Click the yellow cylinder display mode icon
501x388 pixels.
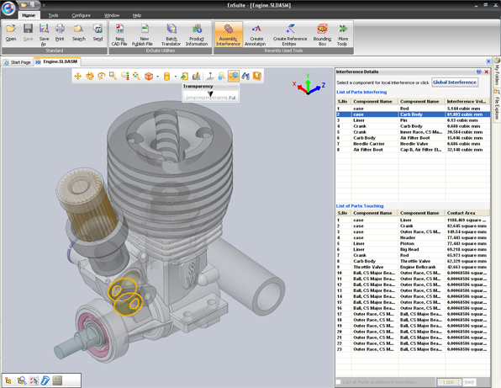[x=166, y=76]
